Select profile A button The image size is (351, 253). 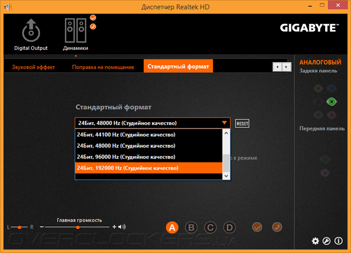tap(172, 228)
